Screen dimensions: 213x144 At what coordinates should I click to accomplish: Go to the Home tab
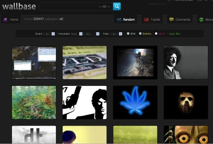[x=11, y=20]
